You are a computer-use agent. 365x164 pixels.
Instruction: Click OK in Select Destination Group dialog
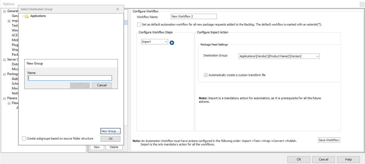pyautogui.click(x=111, y=139)
